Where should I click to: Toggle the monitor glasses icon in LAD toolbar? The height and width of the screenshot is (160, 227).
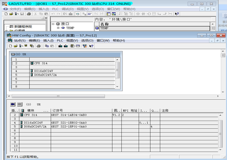point(89,14)
